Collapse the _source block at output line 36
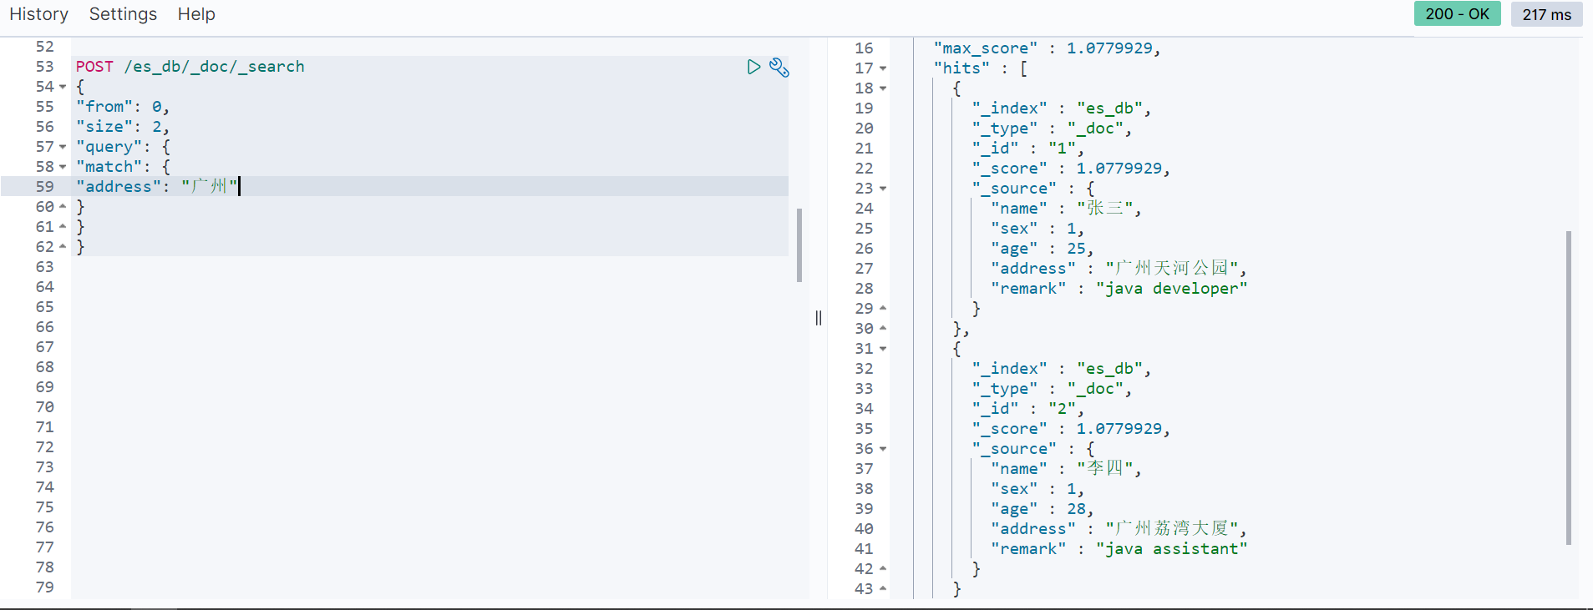The image size is (1593, 610). [883, 449]
